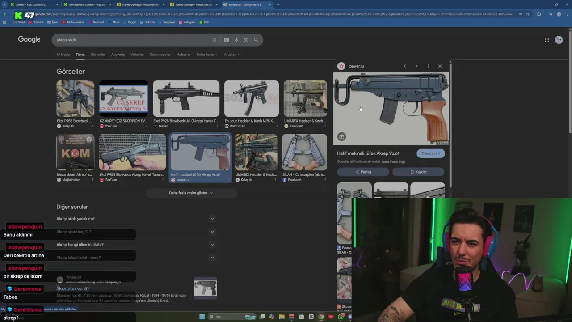The image size is (572, 322).
Task: Click the Ziyaret et button
Action: point(431,153)
